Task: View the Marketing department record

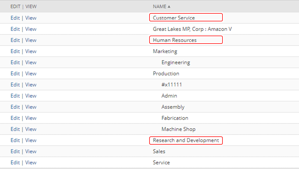Action: [31, 51]
